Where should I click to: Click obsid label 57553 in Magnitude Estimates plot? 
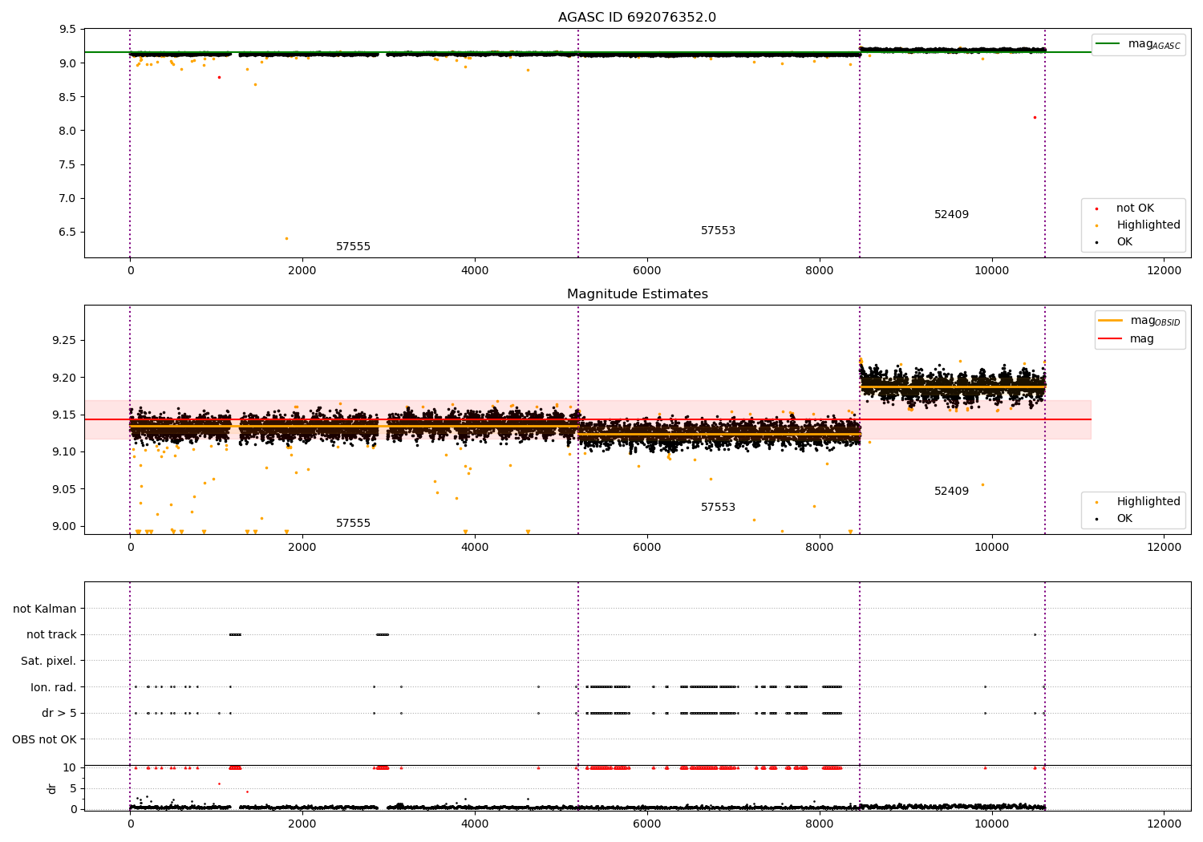718,508
